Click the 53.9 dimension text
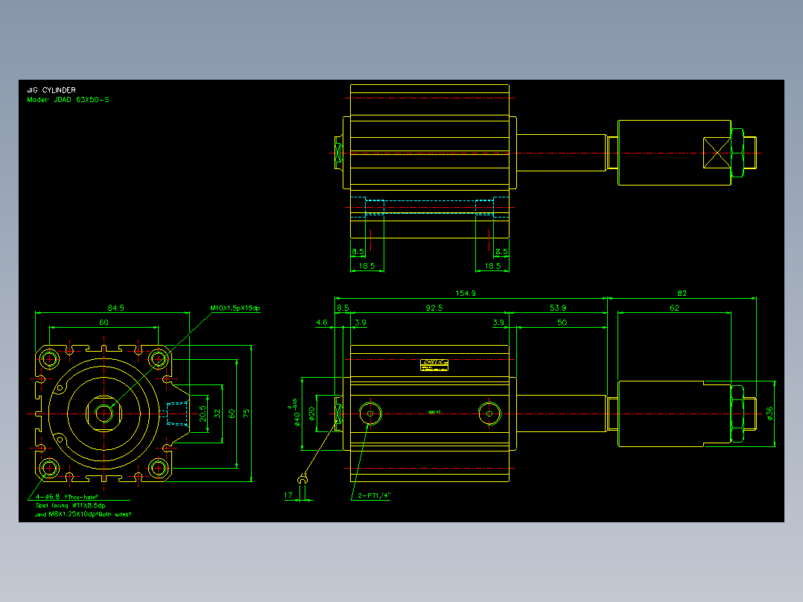Viewport: 803px width, 602px height. (x=558, y=308)
